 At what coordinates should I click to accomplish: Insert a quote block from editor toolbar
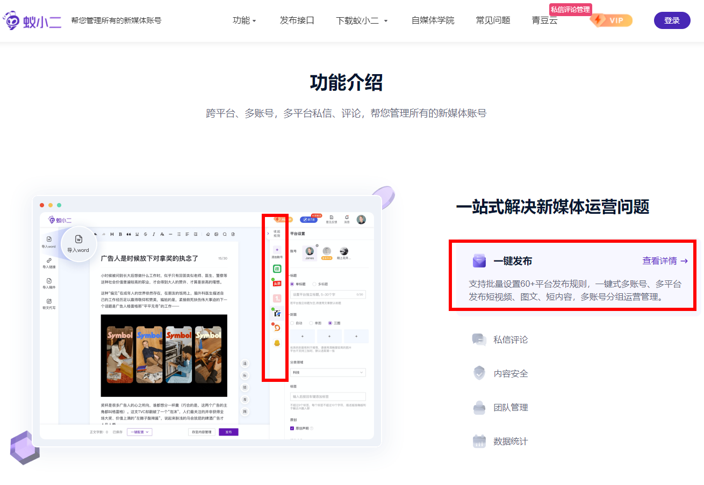pyautogui.click(x=129, y=234)
